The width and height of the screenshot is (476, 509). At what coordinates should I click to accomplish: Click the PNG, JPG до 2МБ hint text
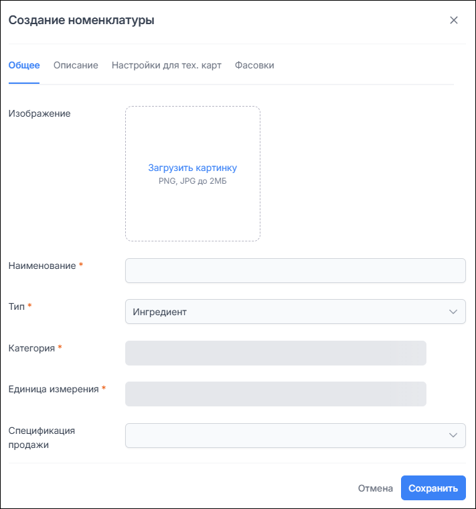(193, 181)
